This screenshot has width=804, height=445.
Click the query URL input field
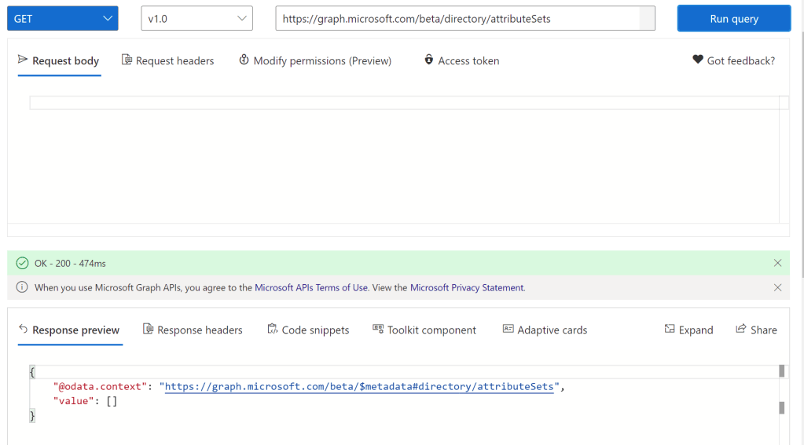(464, 19)
